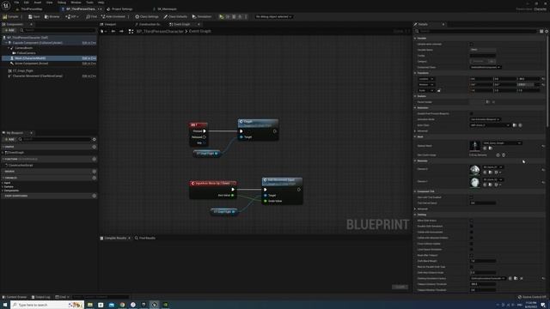Click the Details panel search field
The height and width of the screenshot is (309, 550).
click(x=476, y=31)
